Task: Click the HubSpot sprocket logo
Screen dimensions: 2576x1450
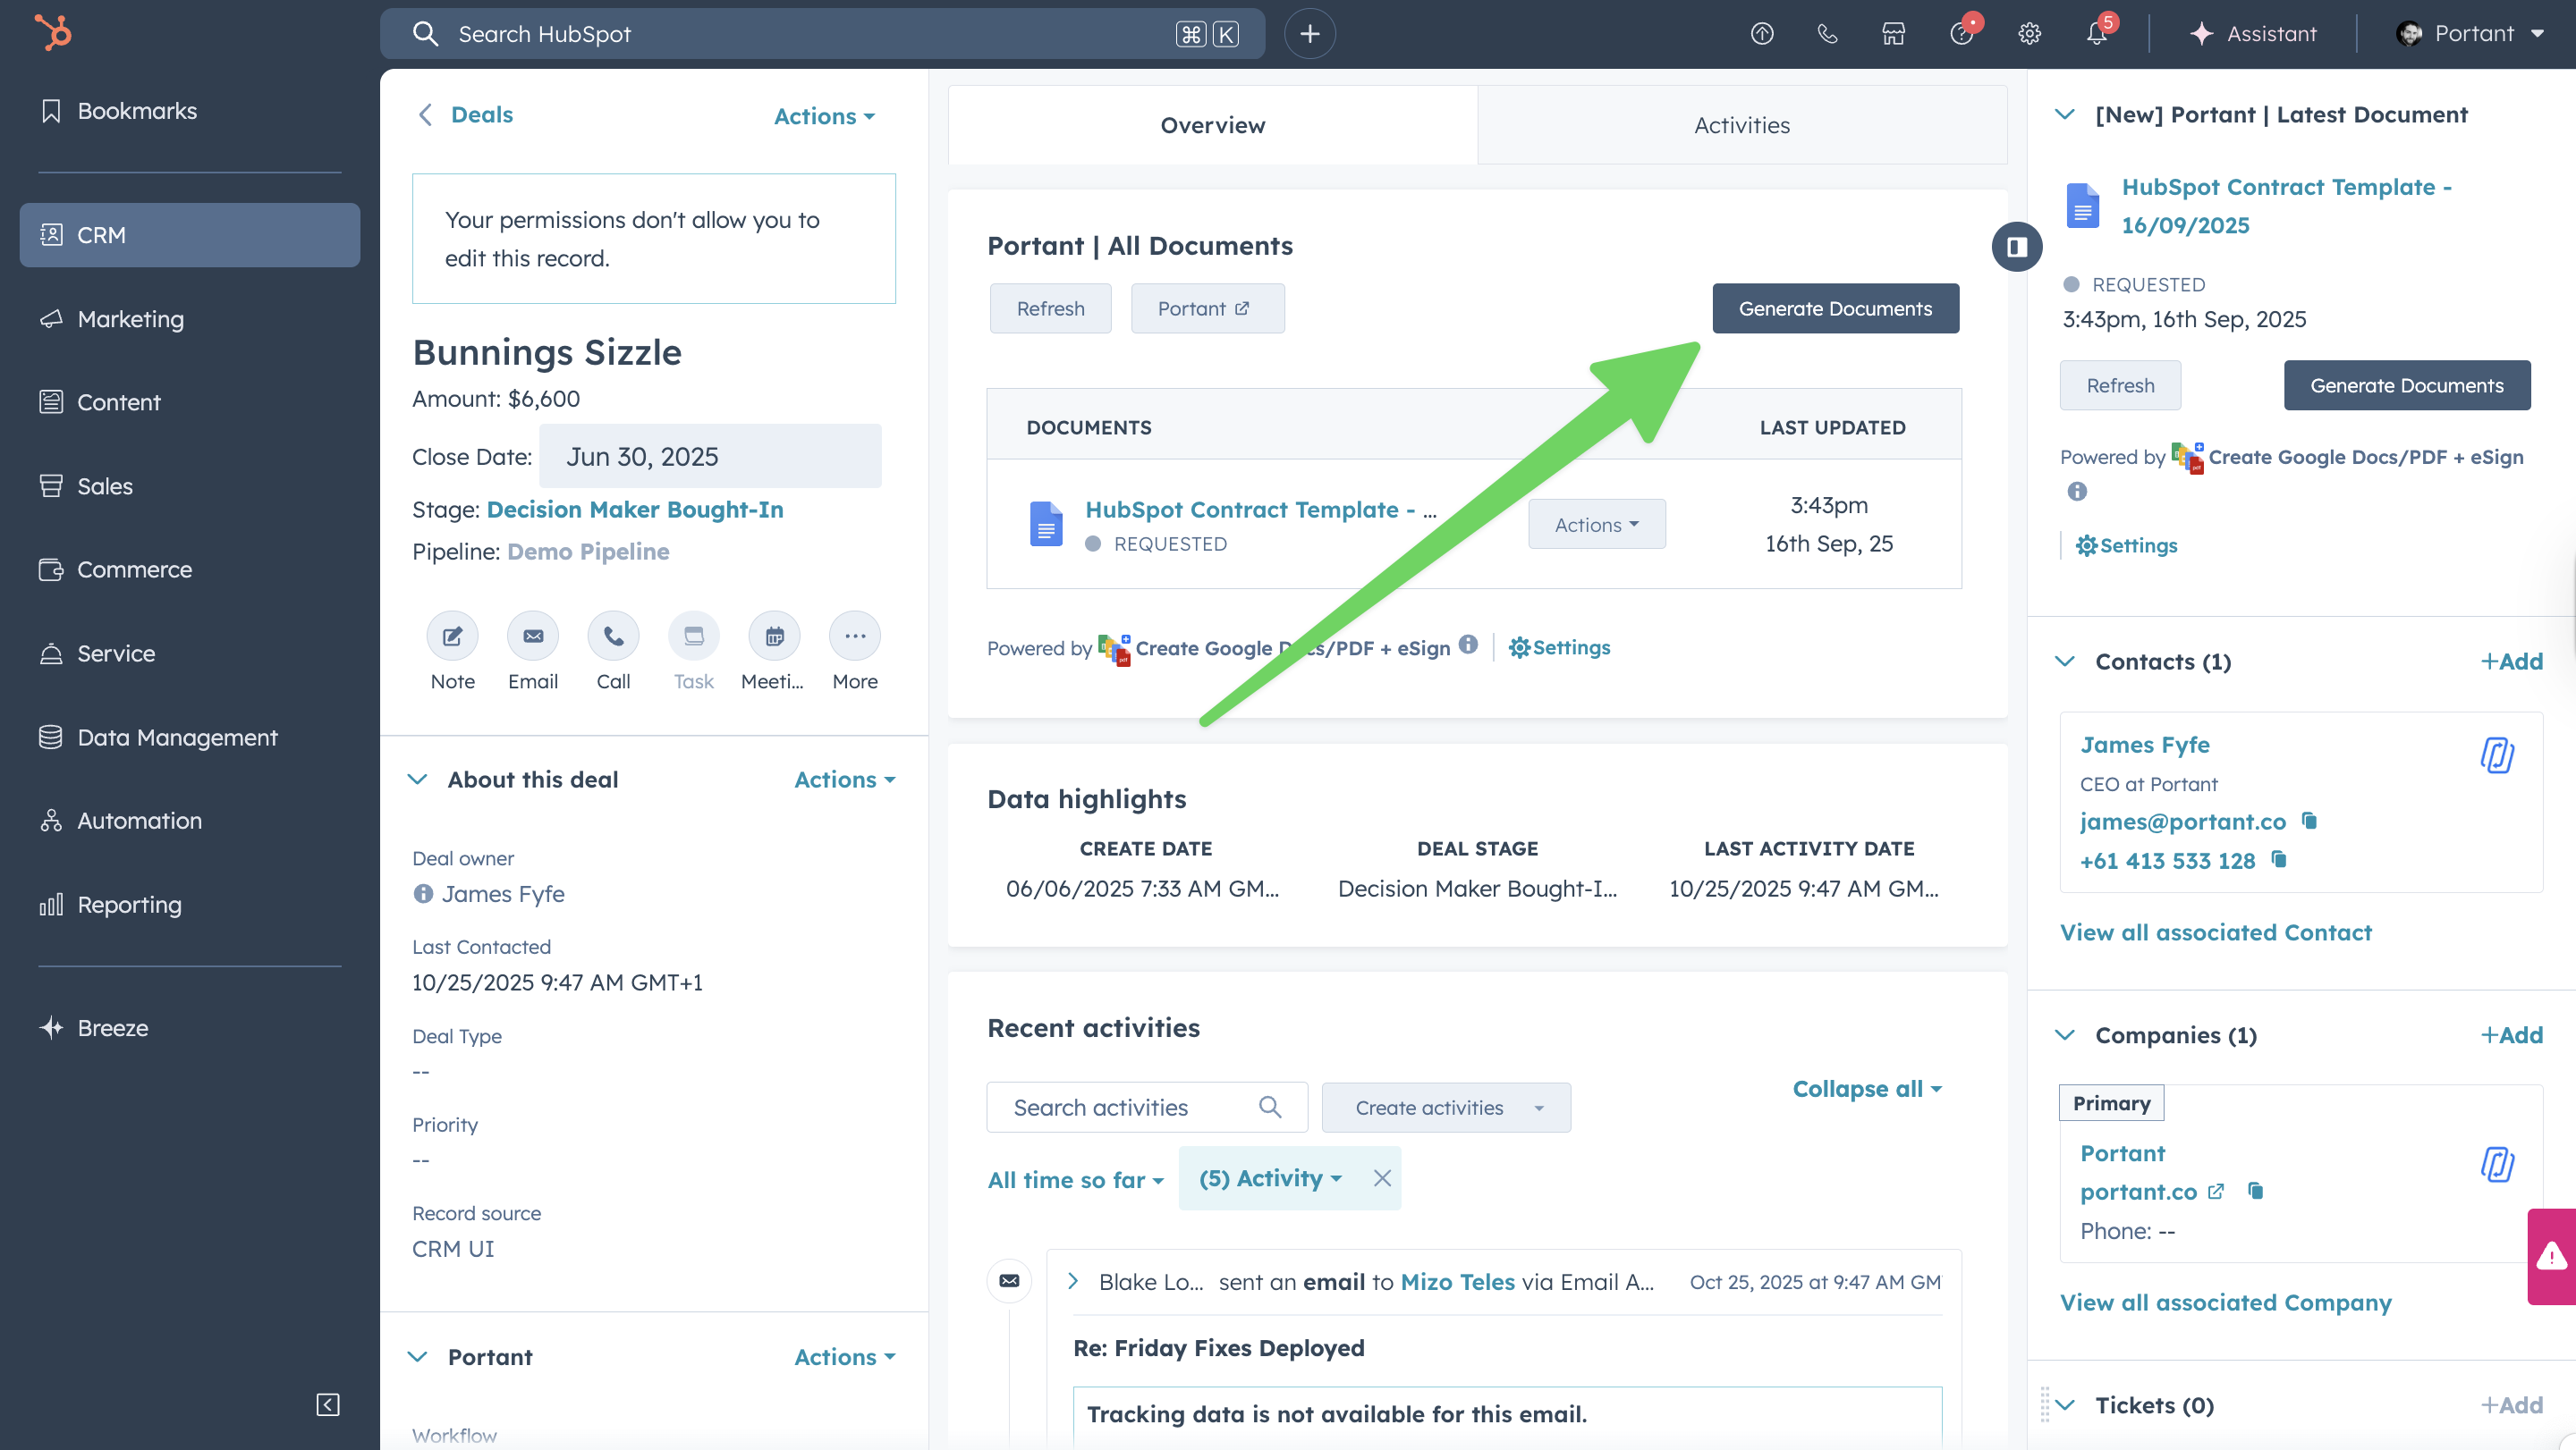Action: point(53,33)
